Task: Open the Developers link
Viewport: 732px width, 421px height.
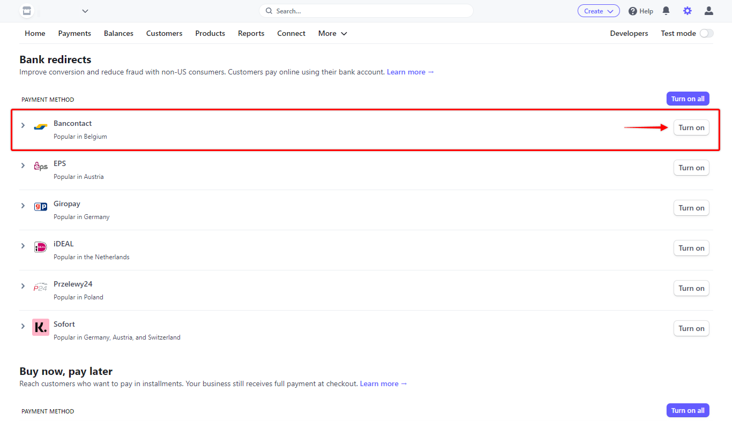Action: [629, 33]
